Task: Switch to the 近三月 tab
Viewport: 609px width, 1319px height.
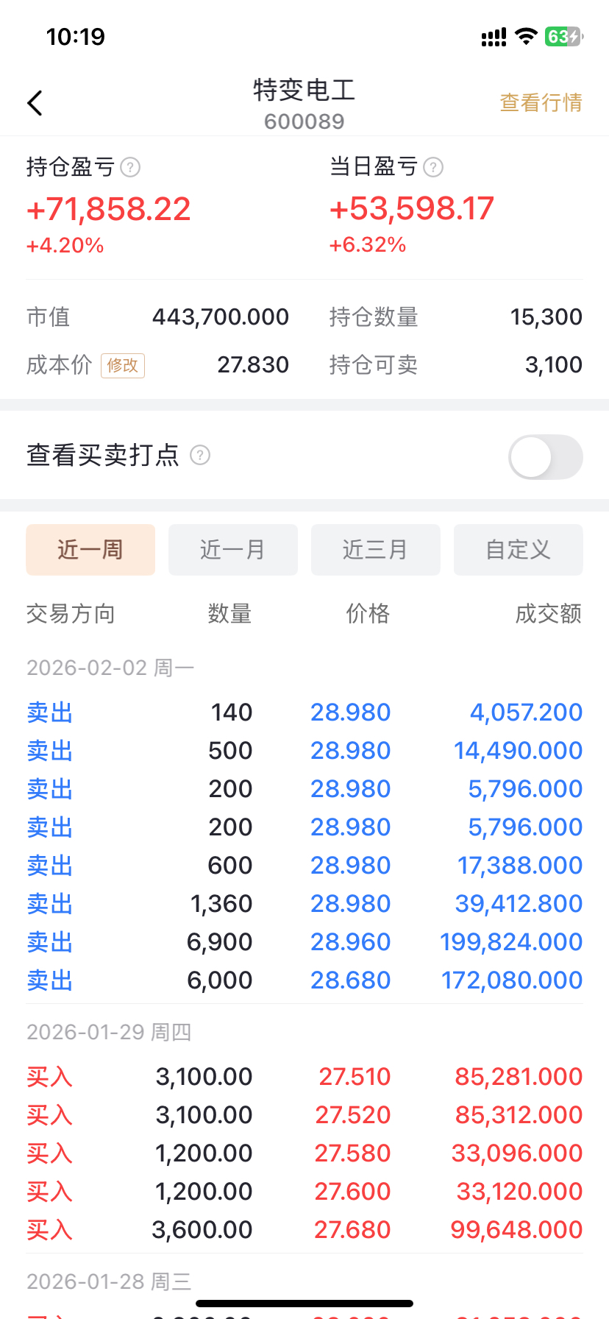Action: pos(376,550)
